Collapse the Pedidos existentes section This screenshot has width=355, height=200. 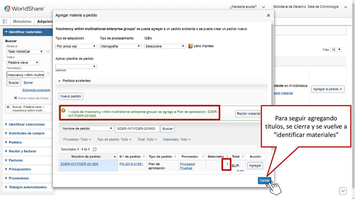(x=59, y=81)
